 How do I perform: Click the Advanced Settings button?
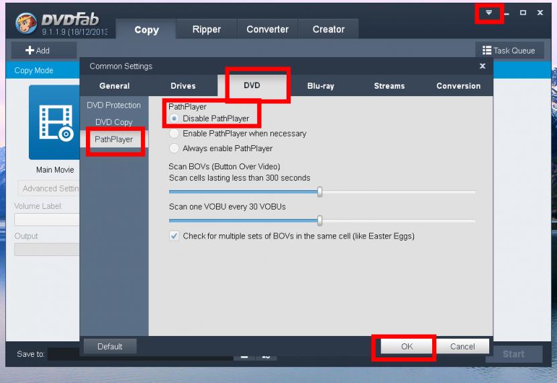point(49,189)
